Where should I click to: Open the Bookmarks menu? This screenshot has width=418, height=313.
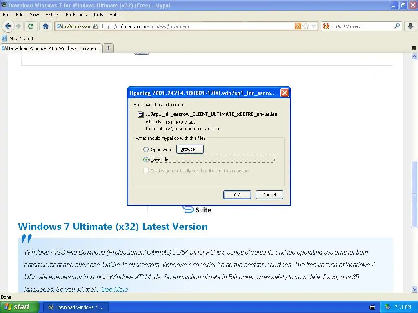click(x=76, y=15)
